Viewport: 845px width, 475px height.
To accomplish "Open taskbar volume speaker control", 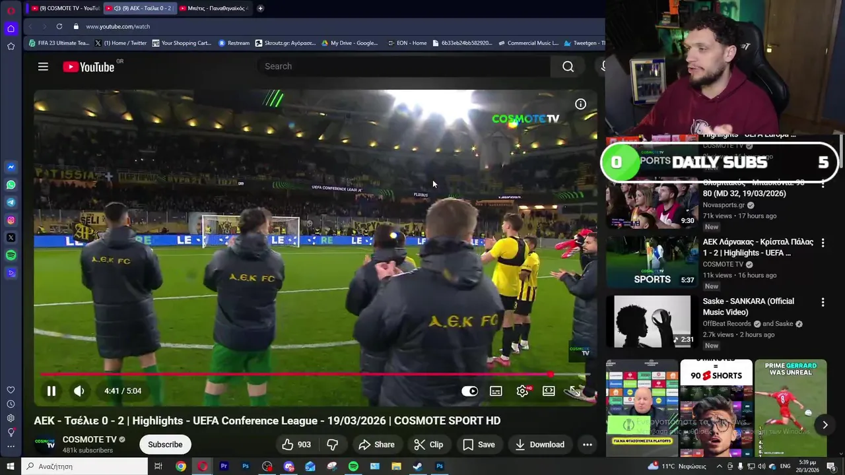I will pyautogui.click(x=761, y=466).
